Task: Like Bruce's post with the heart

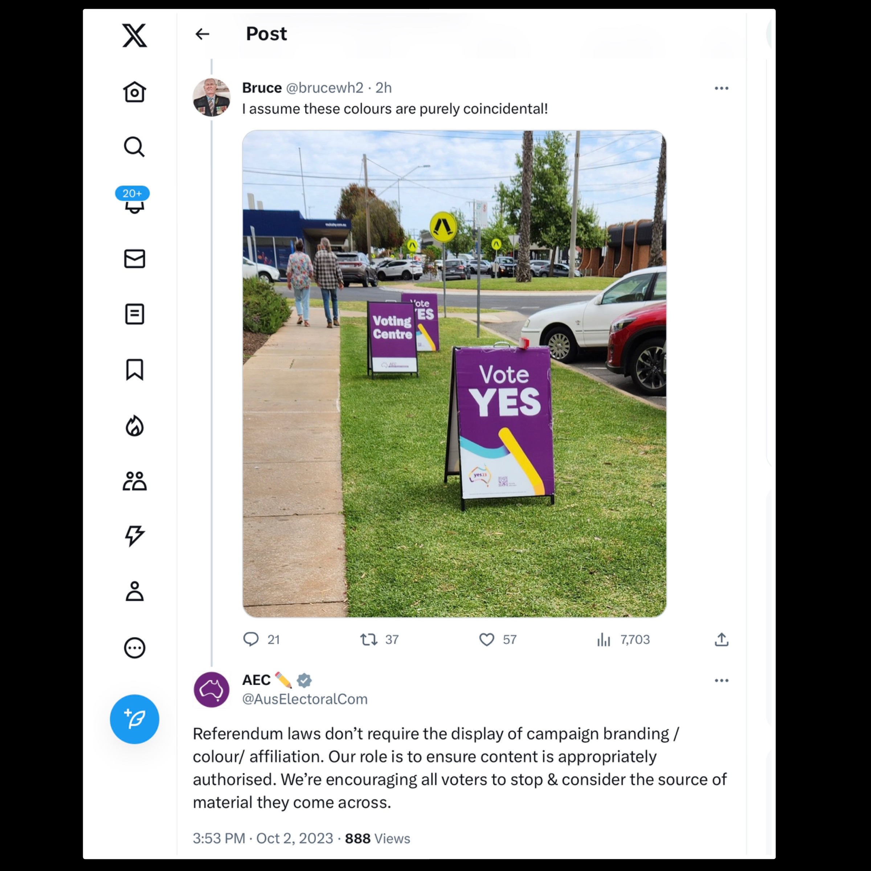Action: [486, 639]
